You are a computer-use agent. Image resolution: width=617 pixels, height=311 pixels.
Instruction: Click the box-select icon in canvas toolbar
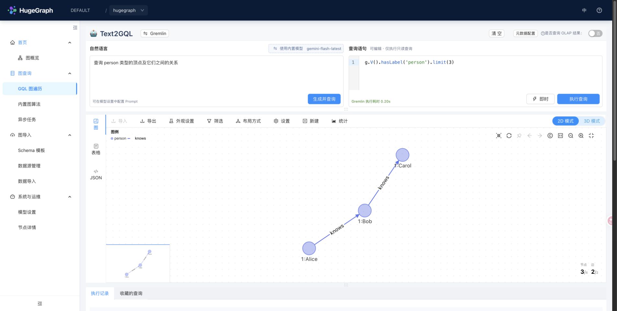click(x=499, y=136)
